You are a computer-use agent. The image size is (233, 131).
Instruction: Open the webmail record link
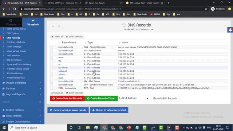tap(63, 71)
